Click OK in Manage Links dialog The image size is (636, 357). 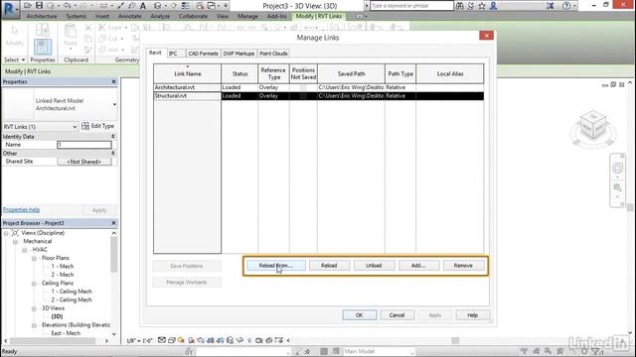coord(359,315)
